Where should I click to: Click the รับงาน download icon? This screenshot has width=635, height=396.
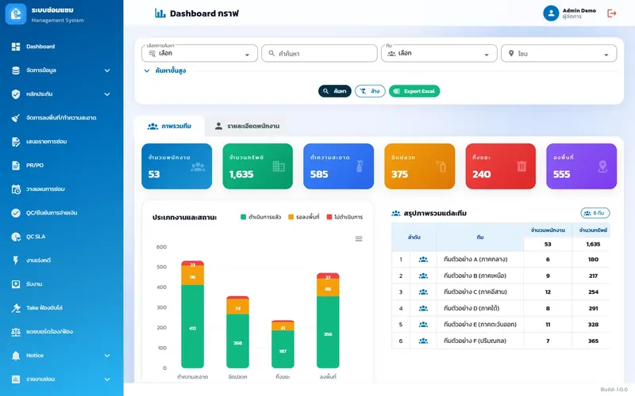16,284
